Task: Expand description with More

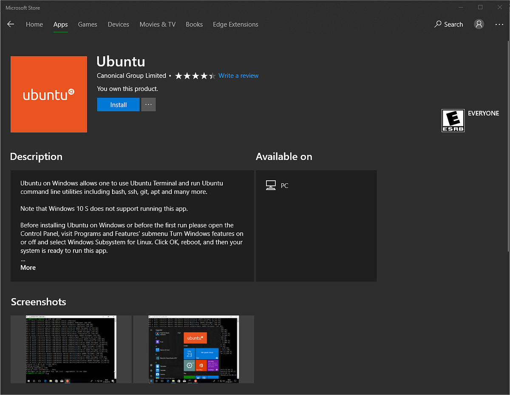Action: [28, 267]
